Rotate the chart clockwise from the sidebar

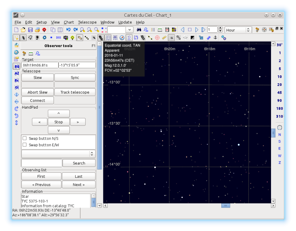[17, 109]
